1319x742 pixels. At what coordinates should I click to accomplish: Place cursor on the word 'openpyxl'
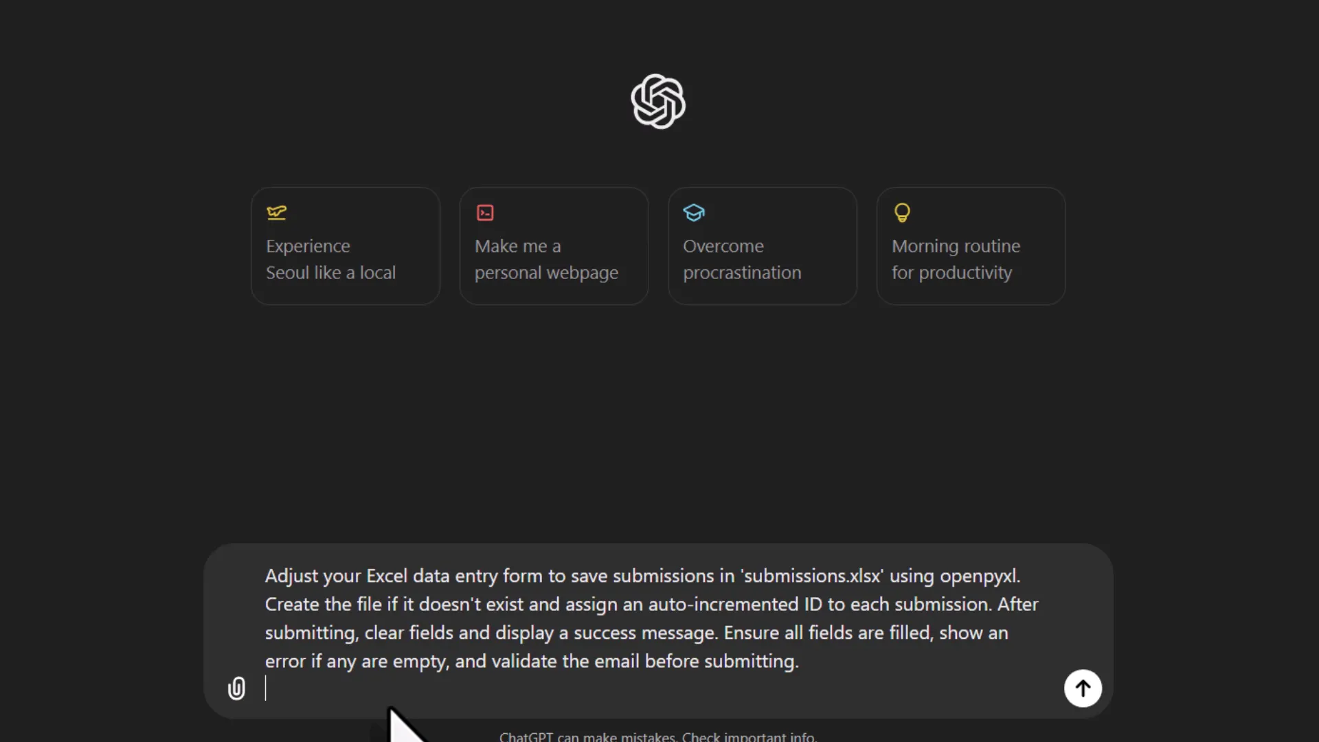point(978,576)
